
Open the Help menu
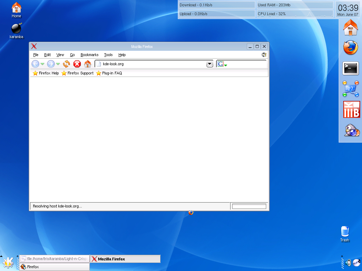pos(122,55)
